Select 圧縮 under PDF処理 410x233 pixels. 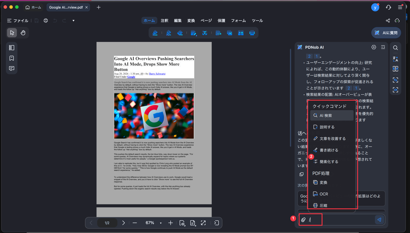pos(332,205)
